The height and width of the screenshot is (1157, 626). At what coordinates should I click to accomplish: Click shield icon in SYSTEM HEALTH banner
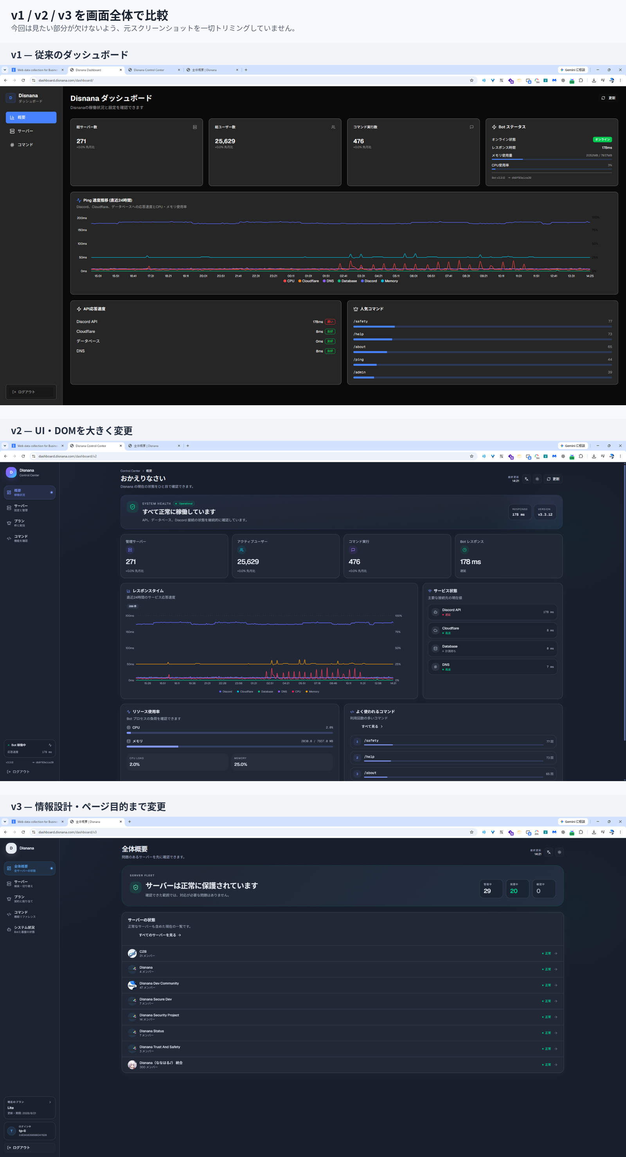click(x=133, y=507)
